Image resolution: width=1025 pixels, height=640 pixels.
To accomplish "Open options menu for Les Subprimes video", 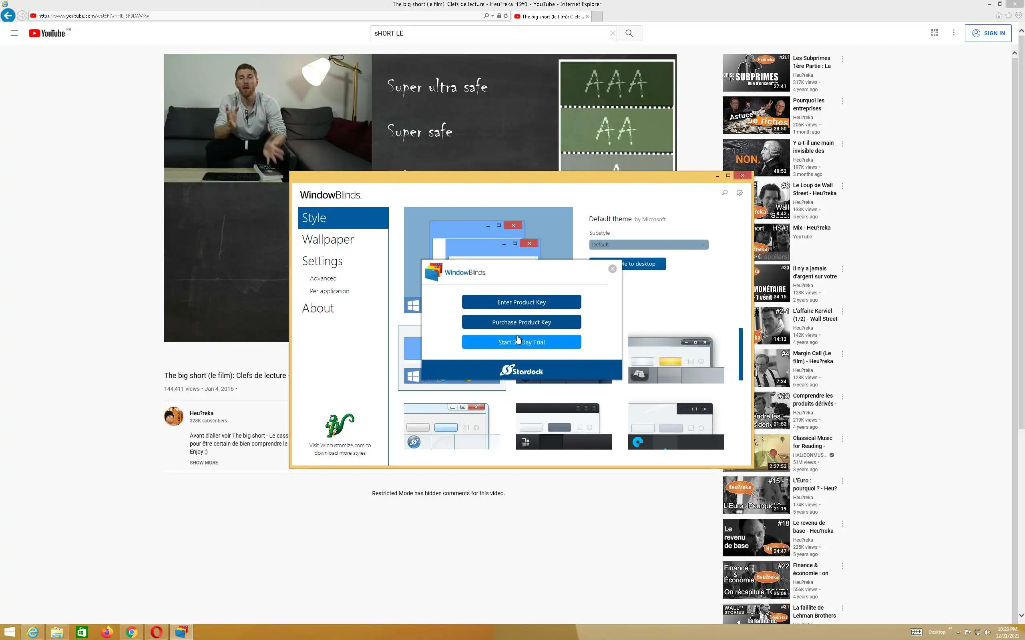I will pos(842,59).
